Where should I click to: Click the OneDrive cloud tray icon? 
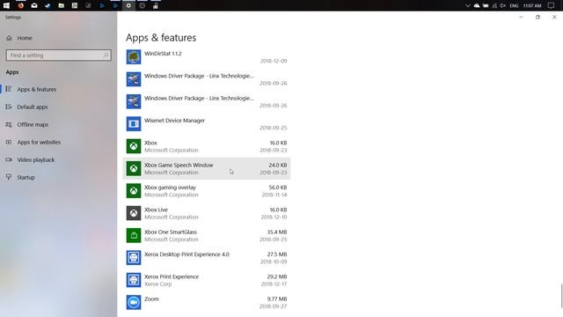[x=477, y=5]
